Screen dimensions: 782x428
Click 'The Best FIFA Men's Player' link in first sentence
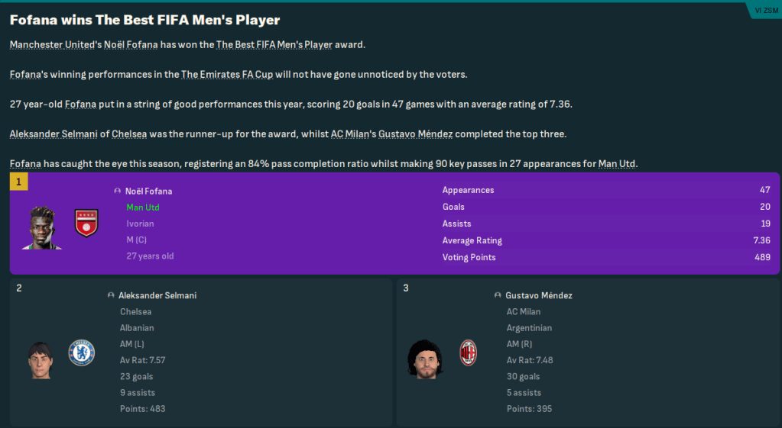[274, 44]
